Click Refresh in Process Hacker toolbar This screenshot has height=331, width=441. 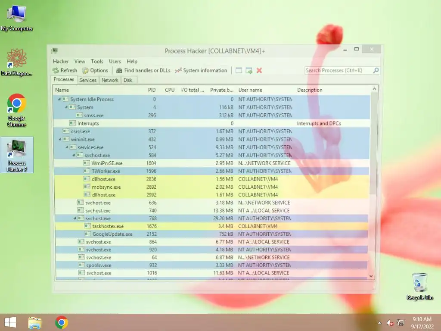tap(65, 70)
